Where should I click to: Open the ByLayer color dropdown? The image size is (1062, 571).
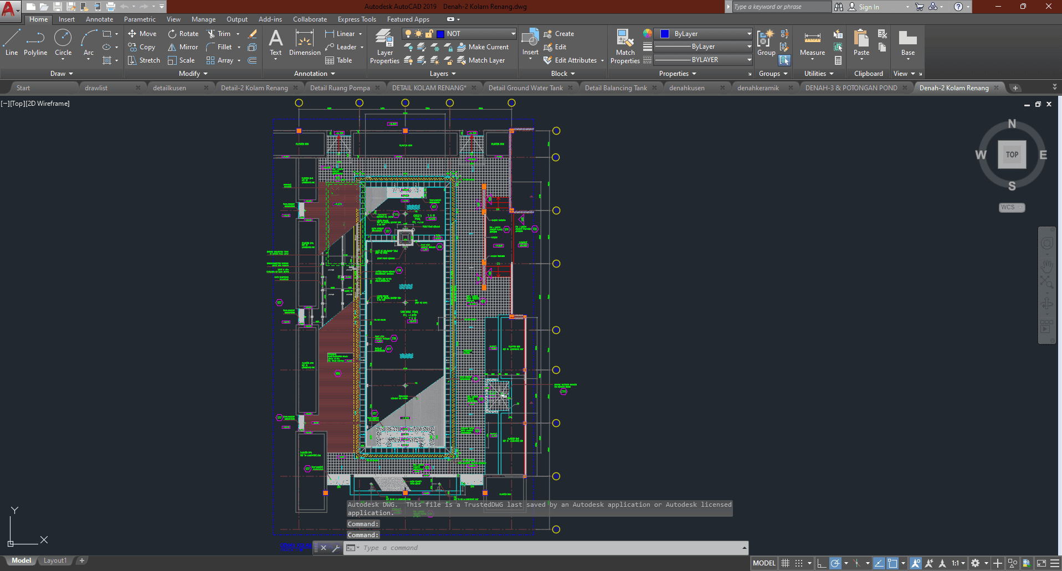(749, 34)
